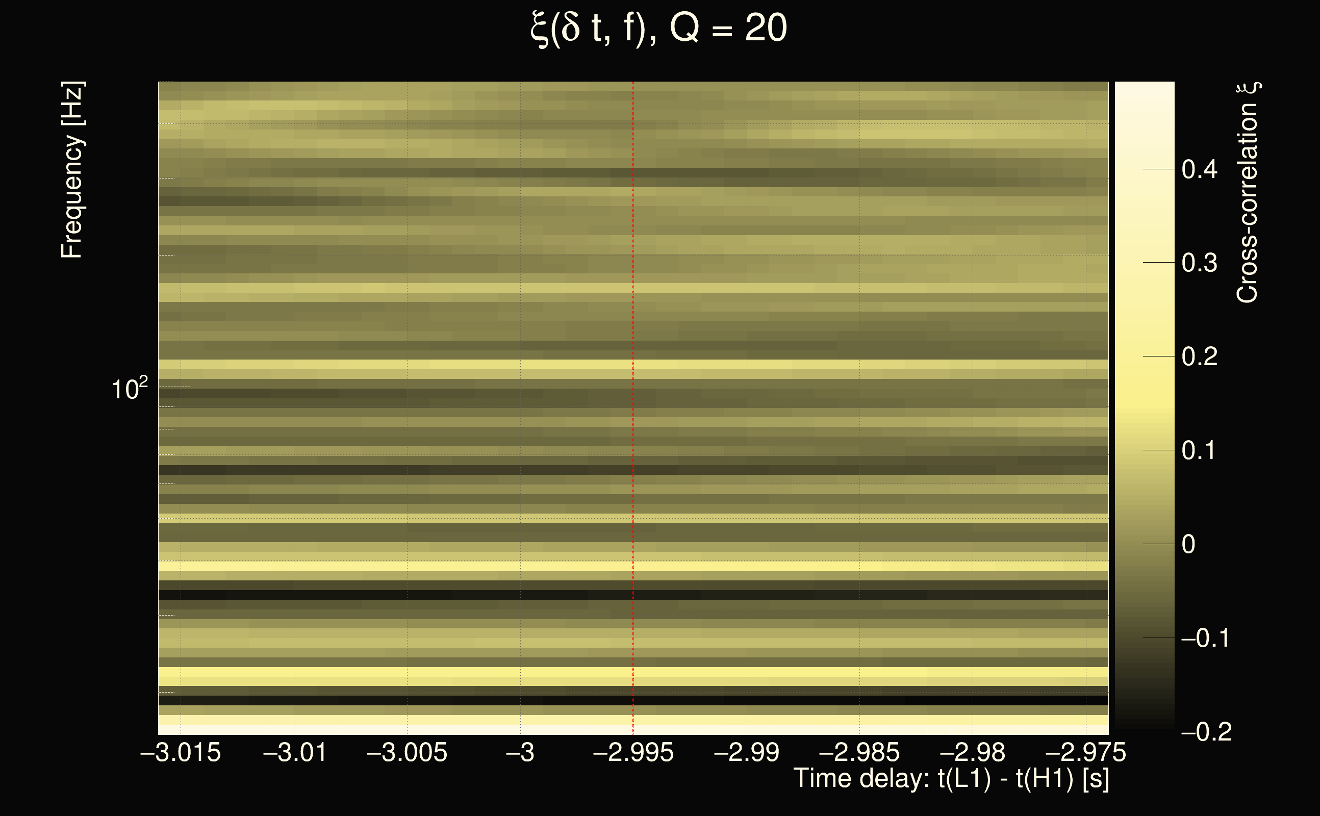This screenshot has height=816, width=1320.
Task: Click the 0.4 mark on the colorbar
Action: click(x=1199, y=169)
